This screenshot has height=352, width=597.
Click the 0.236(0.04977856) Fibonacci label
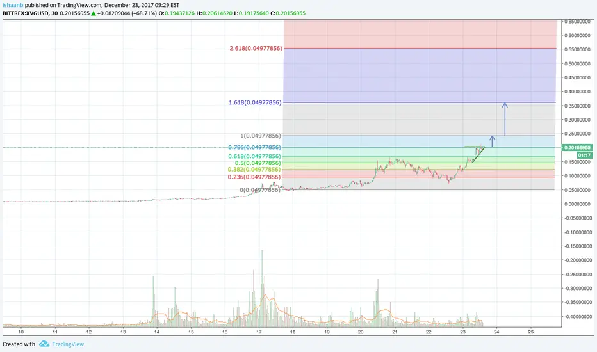click(254, 177)
